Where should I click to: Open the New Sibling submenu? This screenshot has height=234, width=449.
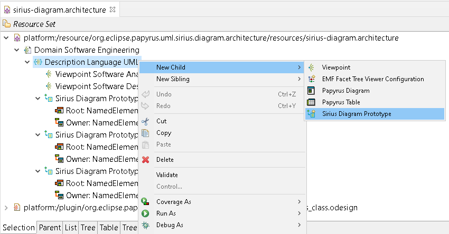pyautogui.click(x=222, y=79)
